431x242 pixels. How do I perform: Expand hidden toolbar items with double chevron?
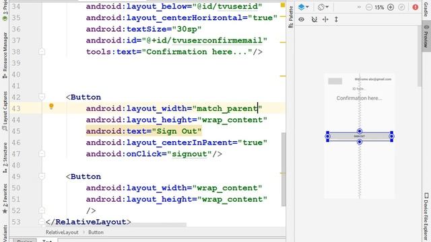359,7
